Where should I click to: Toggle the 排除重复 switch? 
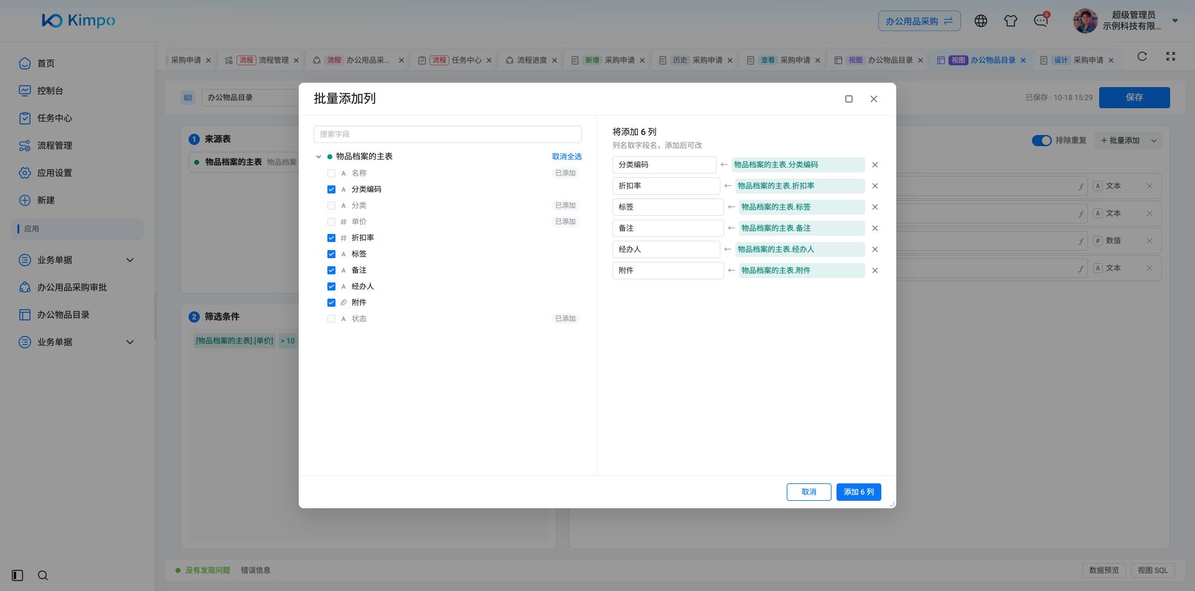click(x=1041, y=141)
